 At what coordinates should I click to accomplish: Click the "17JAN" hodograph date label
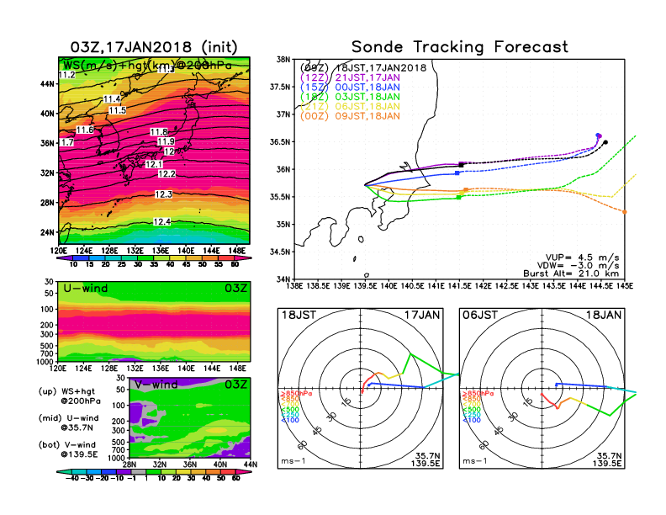[422, 316]
